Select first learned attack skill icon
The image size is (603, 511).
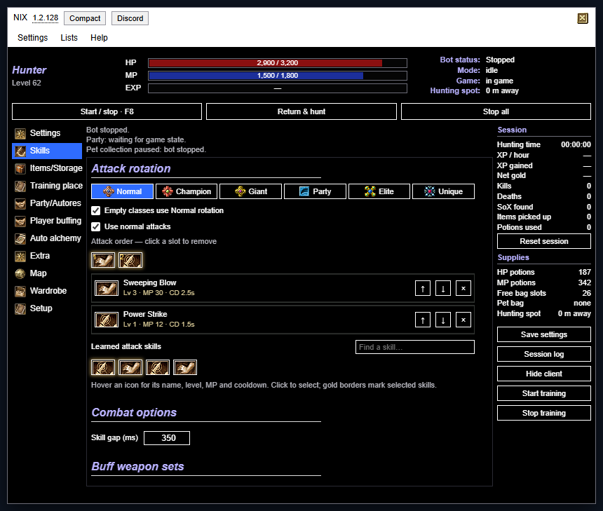[x=103, y=367]
